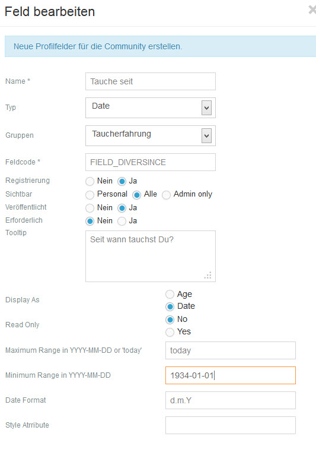Choose Admin only visibility
The width and height of the screenshot is (316, 449).
[x=166, y=195]
